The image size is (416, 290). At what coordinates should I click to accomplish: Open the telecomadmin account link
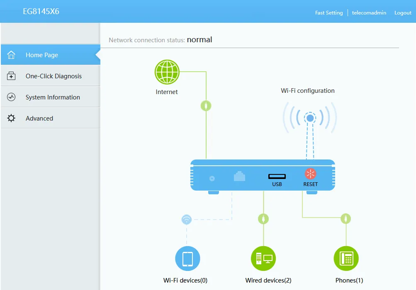368,12
